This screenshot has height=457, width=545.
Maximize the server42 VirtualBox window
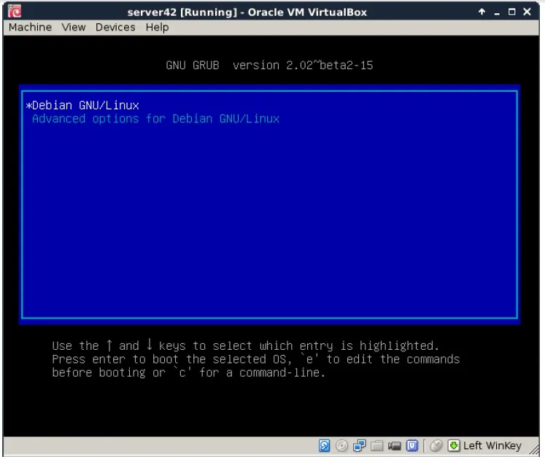coord(511,12)
